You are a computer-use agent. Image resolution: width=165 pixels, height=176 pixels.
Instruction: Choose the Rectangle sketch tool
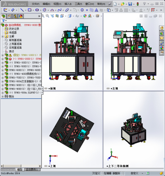[x=30, y=10]
